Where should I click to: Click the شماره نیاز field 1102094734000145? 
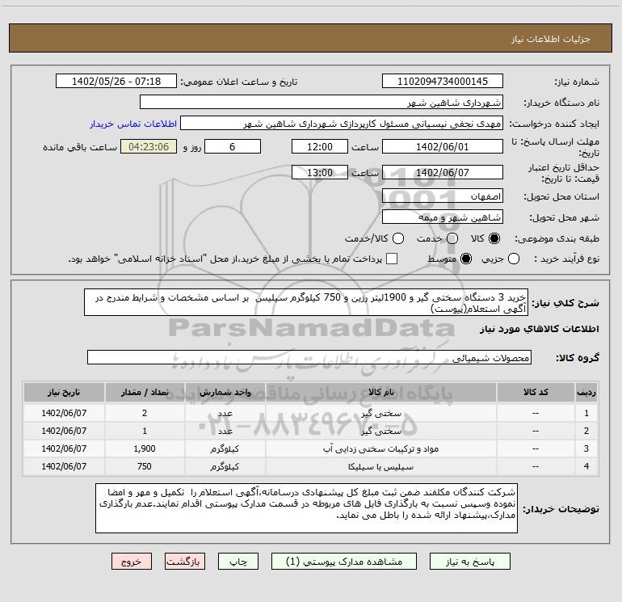(443, 82)
